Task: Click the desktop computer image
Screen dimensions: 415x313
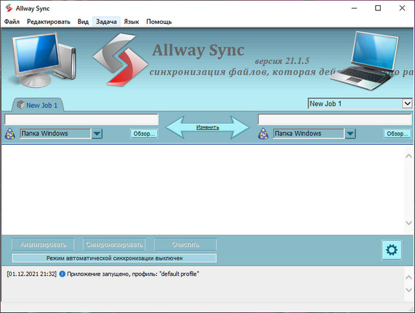Action: point(43,60)
